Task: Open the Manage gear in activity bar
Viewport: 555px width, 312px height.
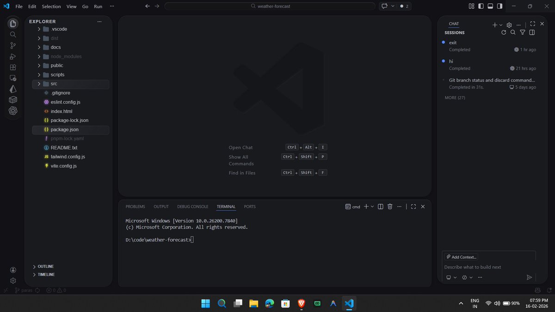Action: (x=13, y=281)
